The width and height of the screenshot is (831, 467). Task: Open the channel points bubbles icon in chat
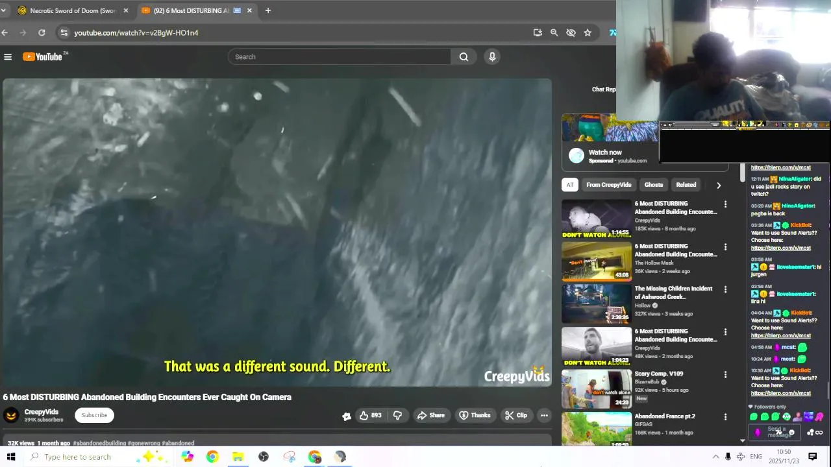pos(811,433)
